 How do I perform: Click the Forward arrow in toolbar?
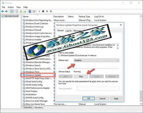[6, 11]
